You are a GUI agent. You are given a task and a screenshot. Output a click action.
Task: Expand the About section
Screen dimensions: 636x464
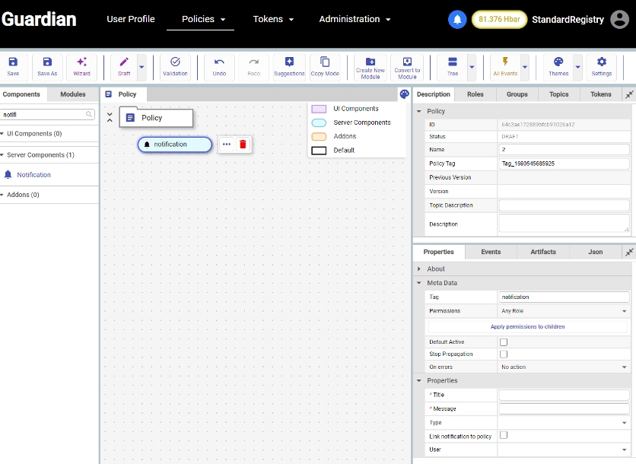pos(436,269)
